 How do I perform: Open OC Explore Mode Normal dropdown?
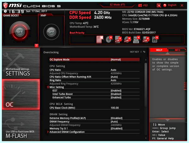pos(94,60)
